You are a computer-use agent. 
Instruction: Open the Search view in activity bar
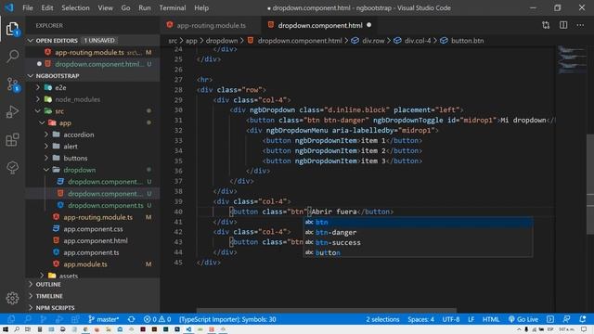point(12,56)
